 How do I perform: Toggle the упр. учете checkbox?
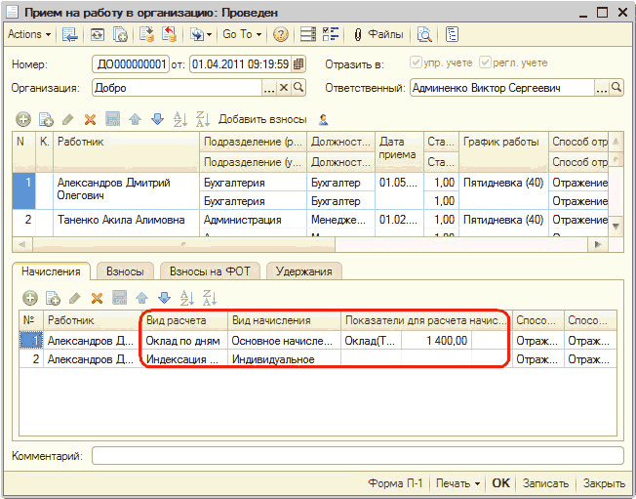(x=417, y=63)
